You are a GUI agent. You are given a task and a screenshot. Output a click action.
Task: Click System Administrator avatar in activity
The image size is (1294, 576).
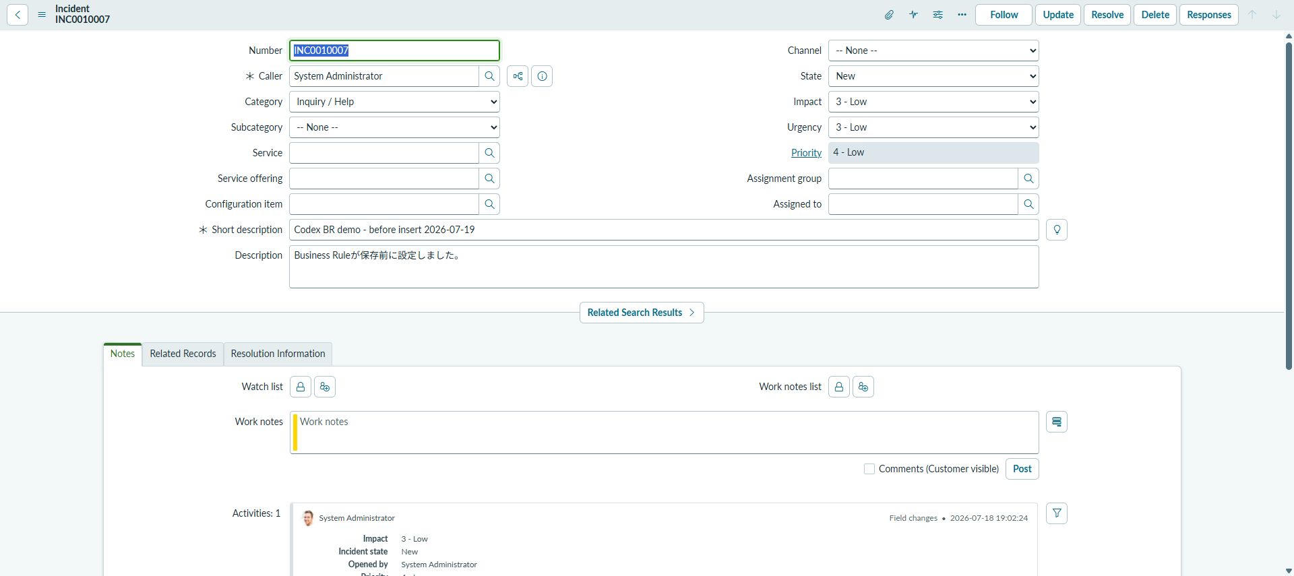(x=308, y=518)
